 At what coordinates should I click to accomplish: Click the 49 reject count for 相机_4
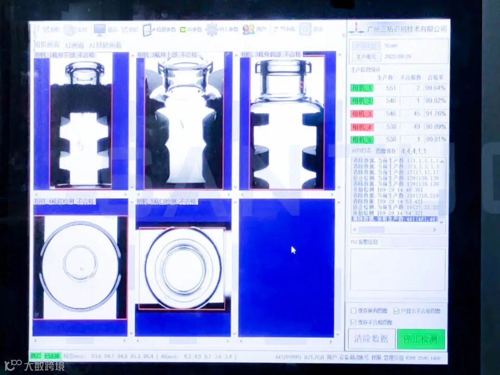(417, 126)
